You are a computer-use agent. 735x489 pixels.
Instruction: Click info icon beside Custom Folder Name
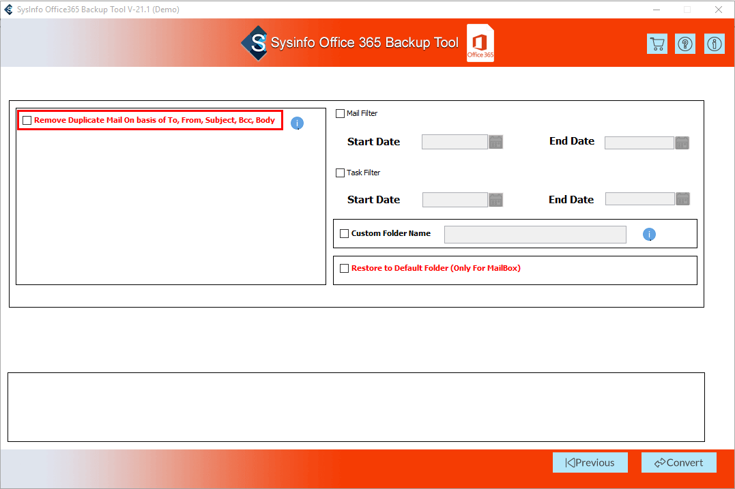tap(649, 234)
